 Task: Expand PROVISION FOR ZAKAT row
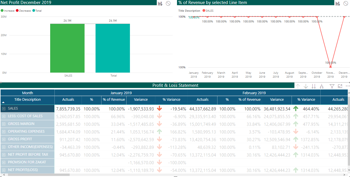click(x=4, y=162)
